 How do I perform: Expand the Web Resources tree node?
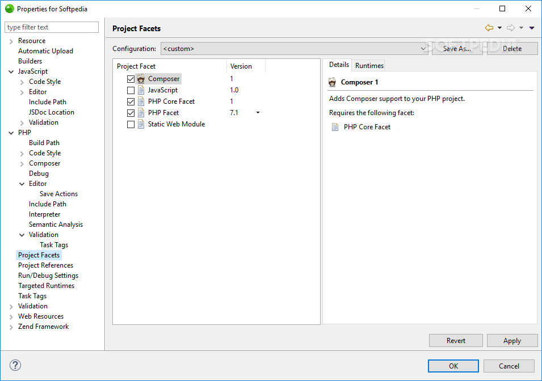click(11, 317)
